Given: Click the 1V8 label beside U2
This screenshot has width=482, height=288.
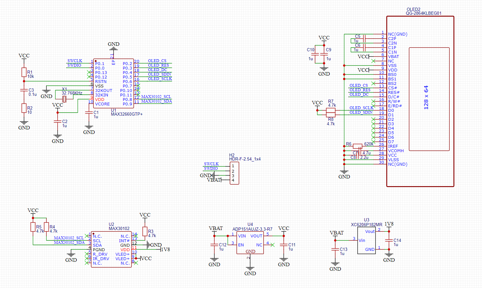Looking at the screenshot, I should tap(165, 250).
